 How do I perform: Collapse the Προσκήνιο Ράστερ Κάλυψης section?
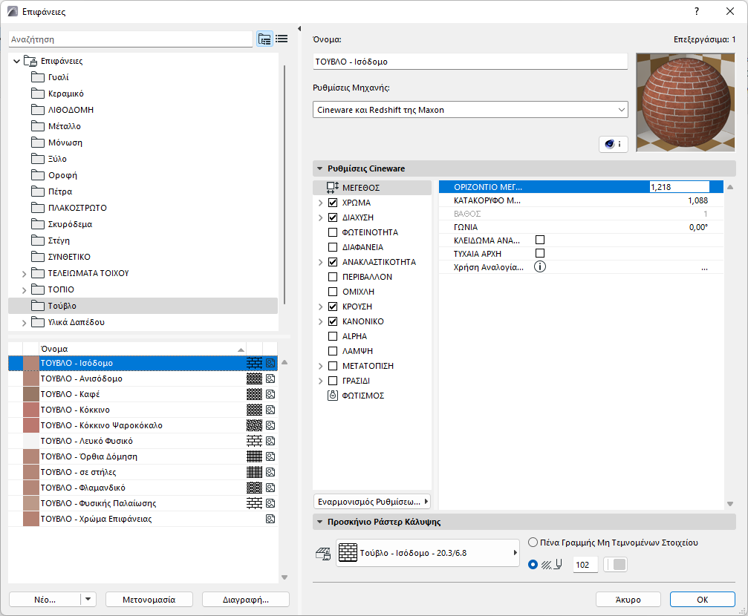coord(320,522)
